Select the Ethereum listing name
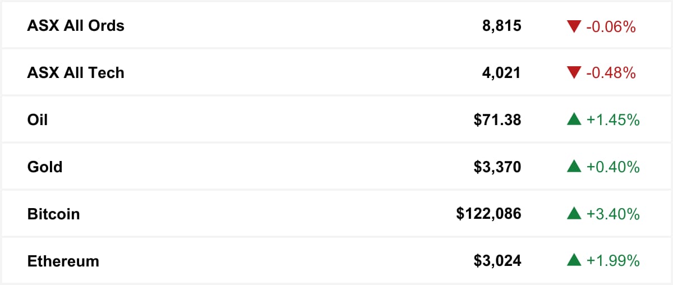The height and width of the screenshot is (285, 673). tap(63, 261)
